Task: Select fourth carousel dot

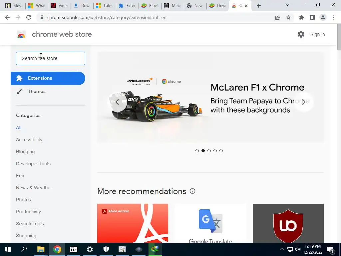Action: [215, 151]
